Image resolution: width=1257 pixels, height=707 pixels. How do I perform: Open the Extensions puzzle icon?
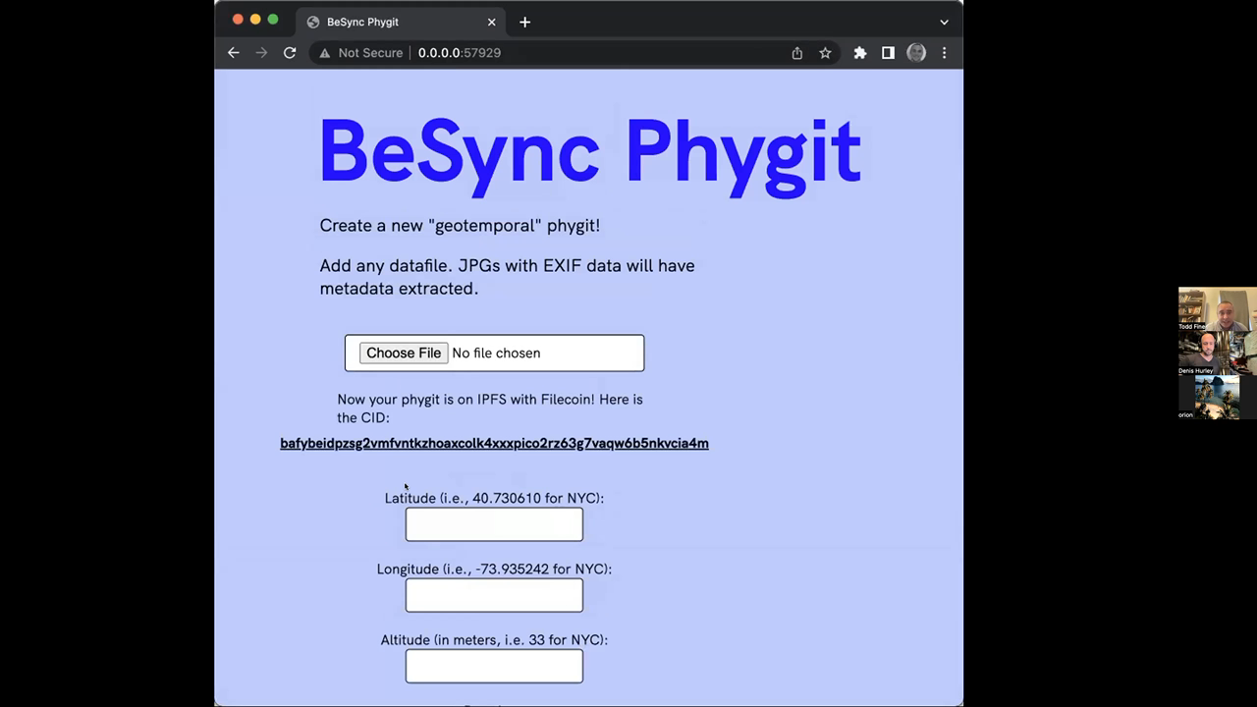860,53
